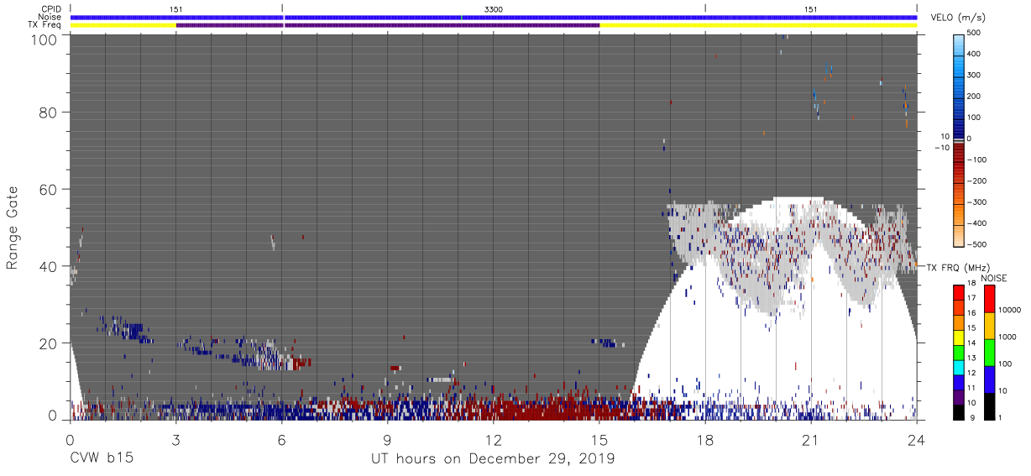The height and width of the screenshot is (476, 1031).
Task: Click the purple TX Freq segment between hours 6 and 15
Action: [442, 25]
